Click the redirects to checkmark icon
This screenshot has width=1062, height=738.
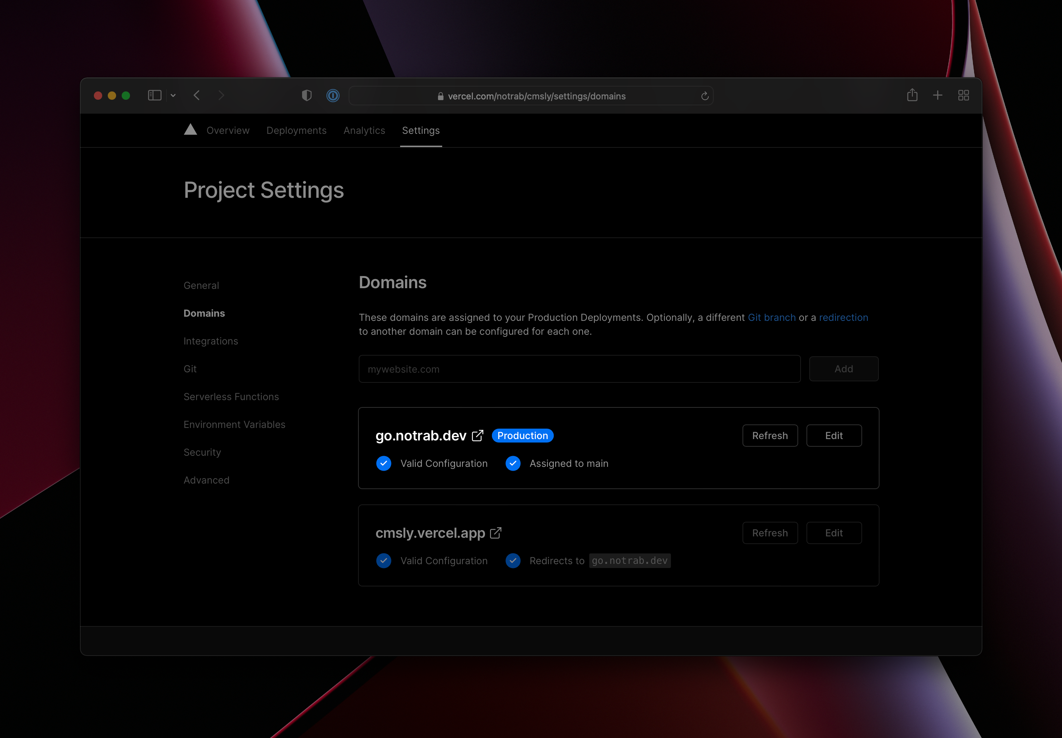(513, 561)
